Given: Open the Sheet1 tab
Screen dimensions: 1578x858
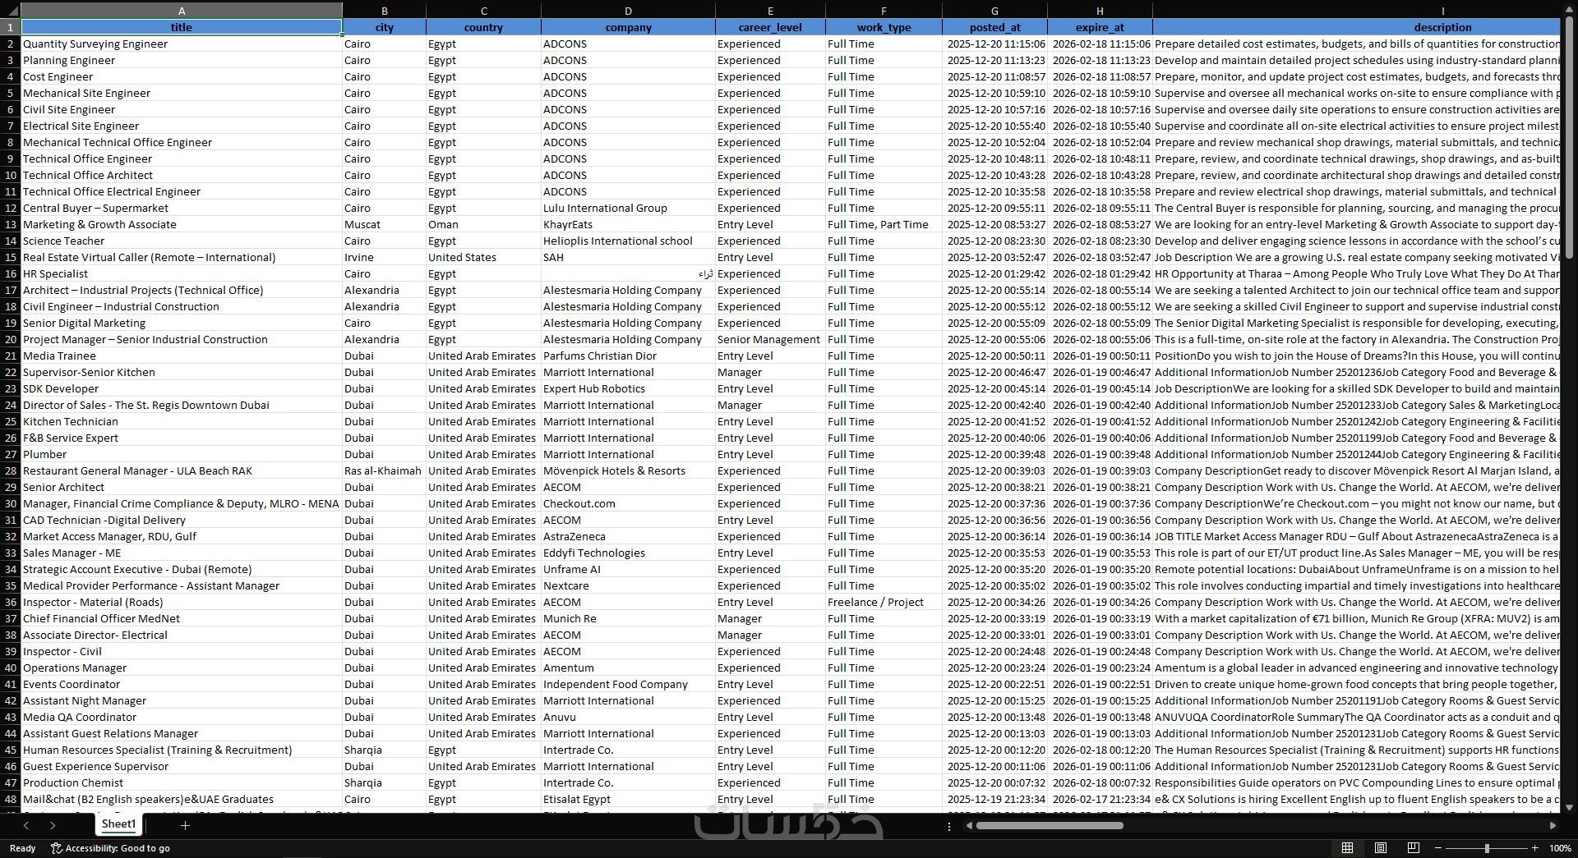Looking at the screenshot, I should (119, 824).
